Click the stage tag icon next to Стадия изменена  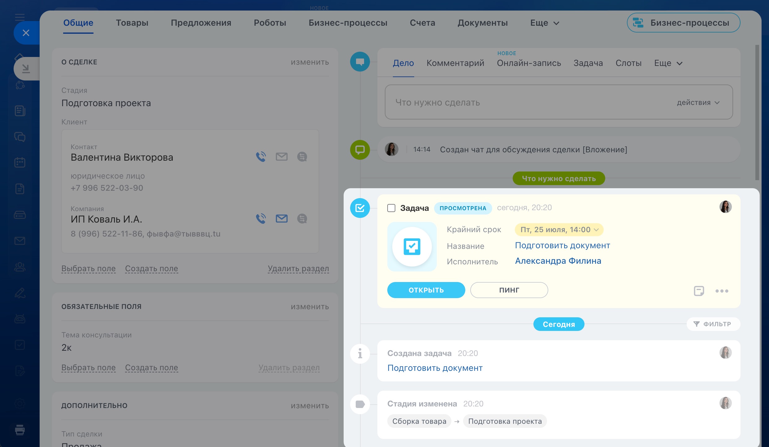[360, 404]
